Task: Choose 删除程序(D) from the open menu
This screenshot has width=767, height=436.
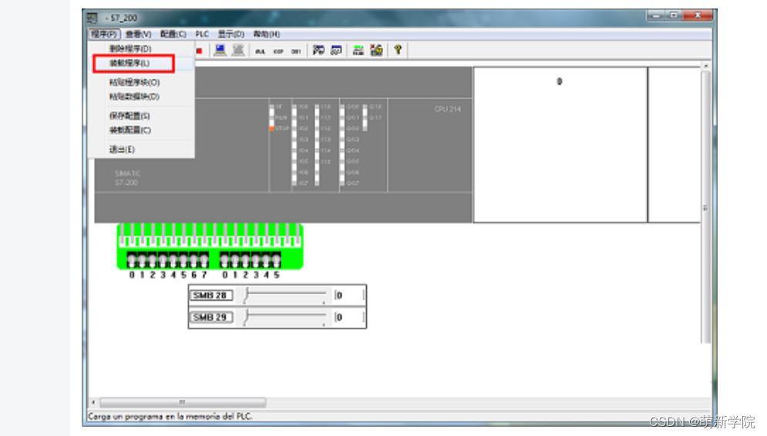Action: click(141, 49)
